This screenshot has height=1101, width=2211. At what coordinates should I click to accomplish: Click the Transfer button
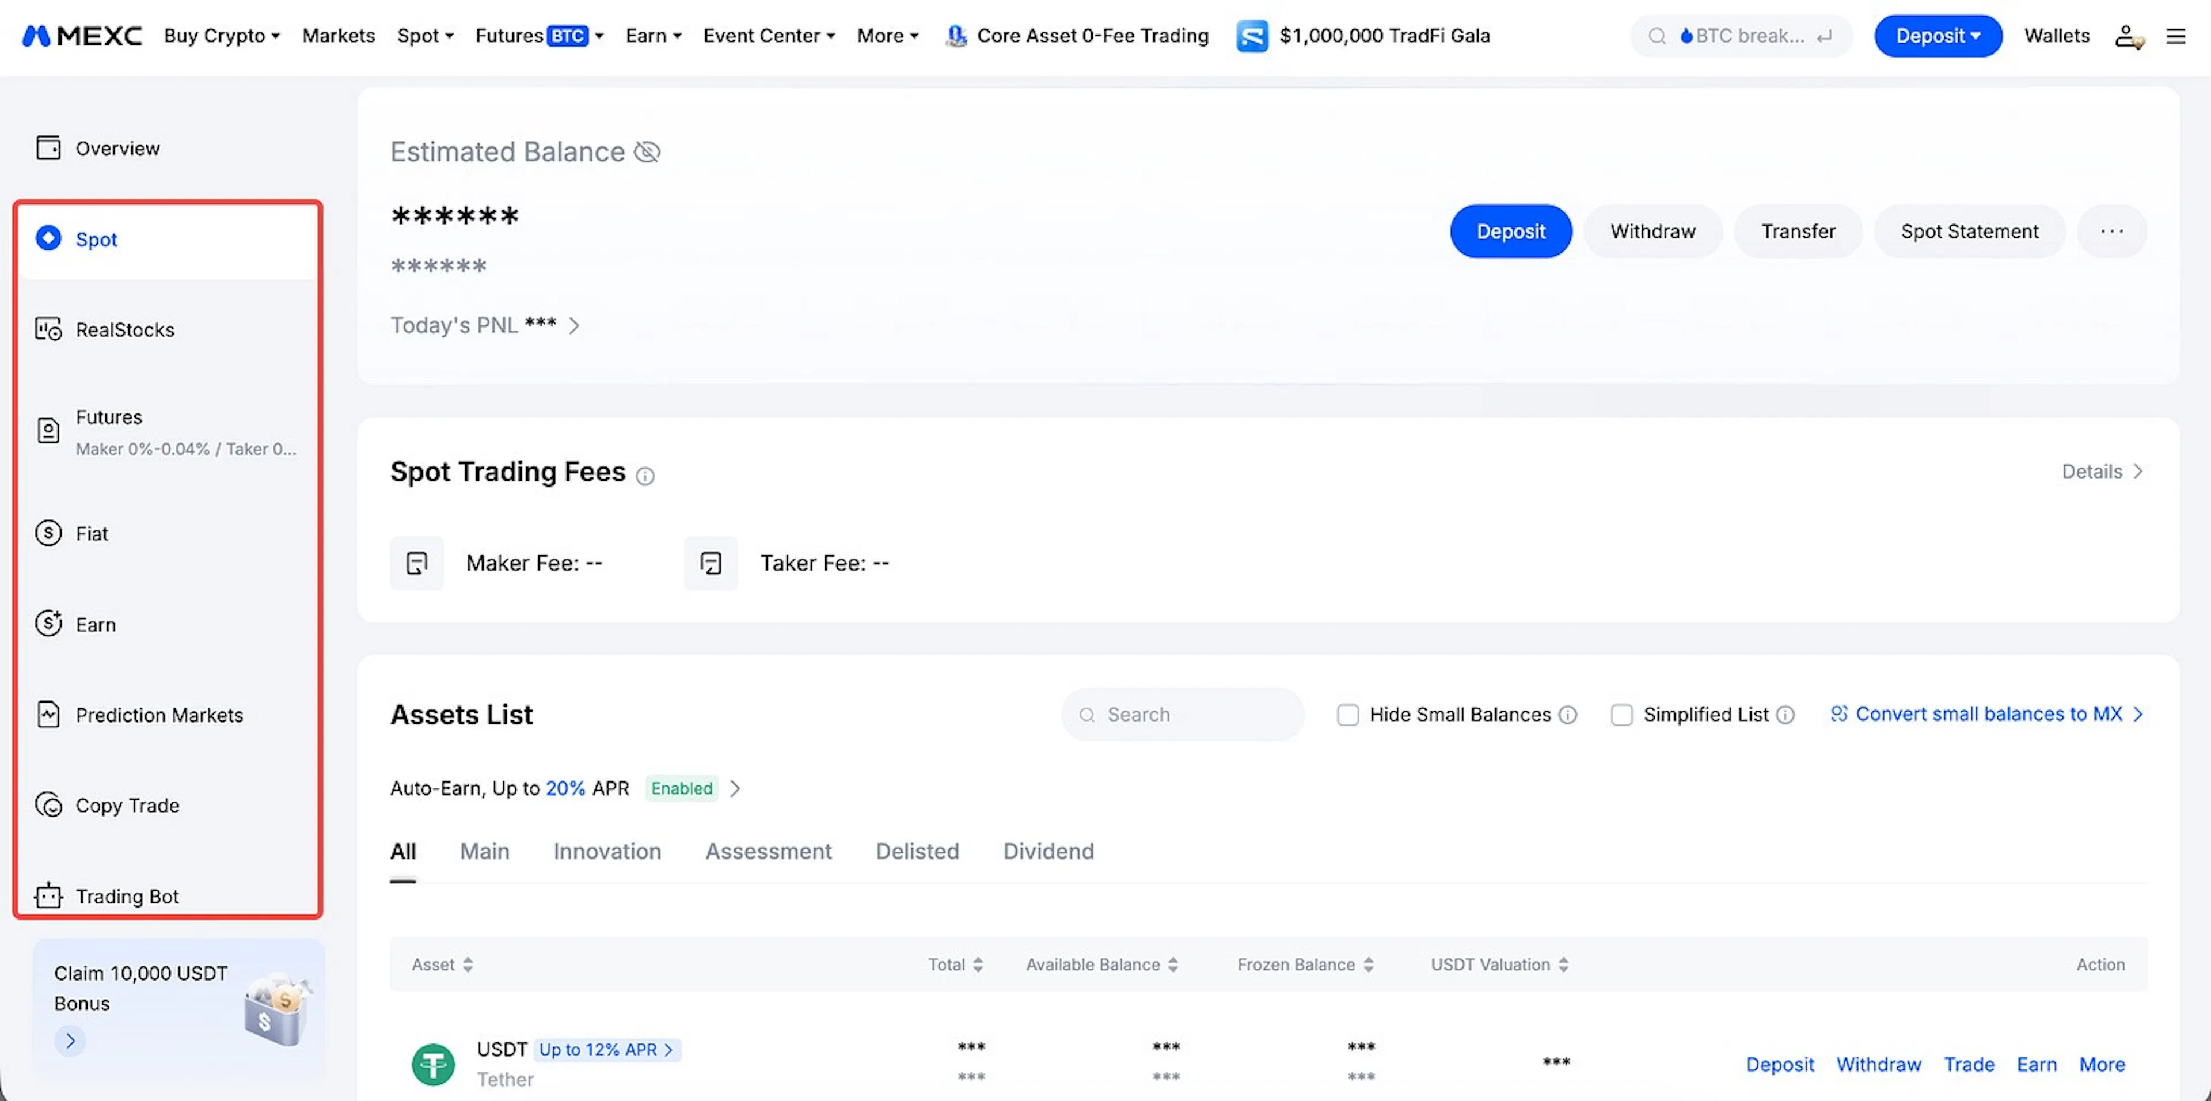(x=1798, y=231)
